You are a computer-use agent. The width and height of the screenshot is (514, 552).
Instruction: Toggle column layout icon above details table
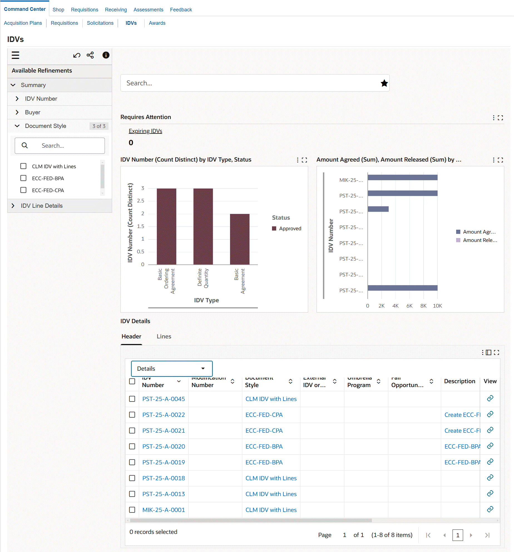click(x=489, y=353)
